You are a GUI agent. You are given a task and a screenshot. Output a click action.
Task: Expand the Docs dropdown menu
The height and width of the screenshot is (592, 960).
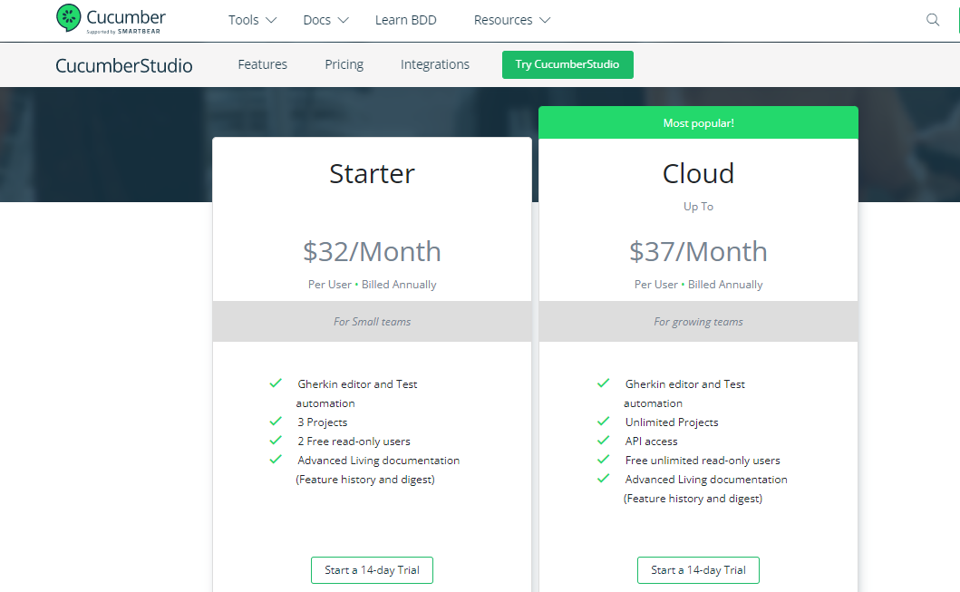click(325, 20)
